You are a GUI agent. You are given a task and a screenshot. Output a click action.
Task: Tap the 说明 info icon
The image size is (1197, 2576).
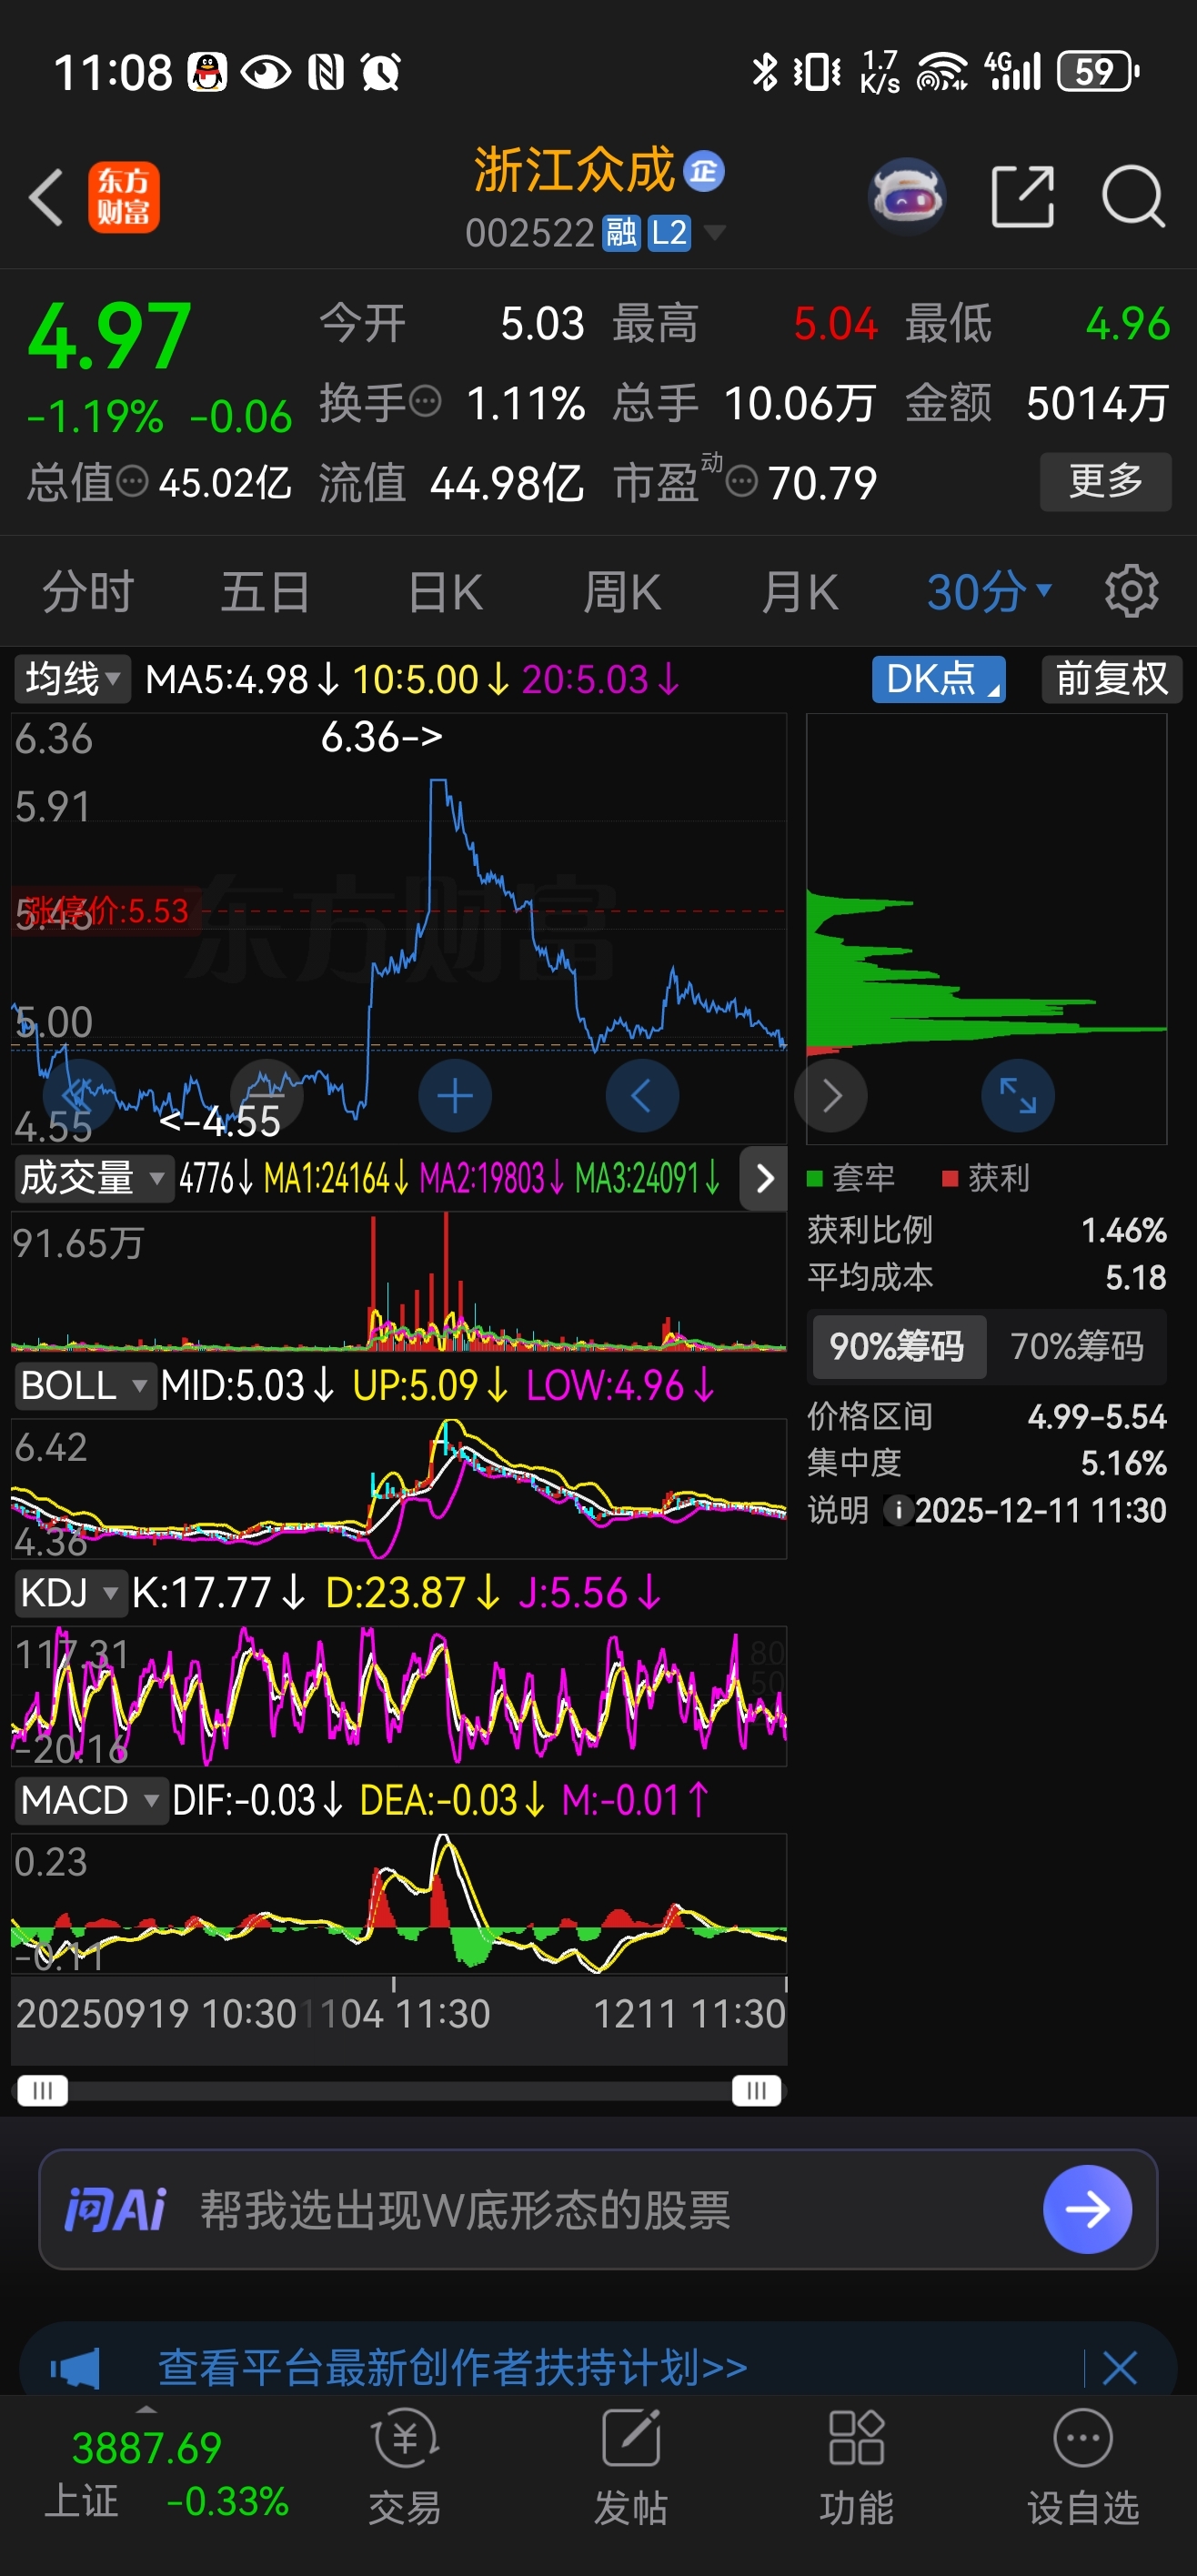(897, 1510)
